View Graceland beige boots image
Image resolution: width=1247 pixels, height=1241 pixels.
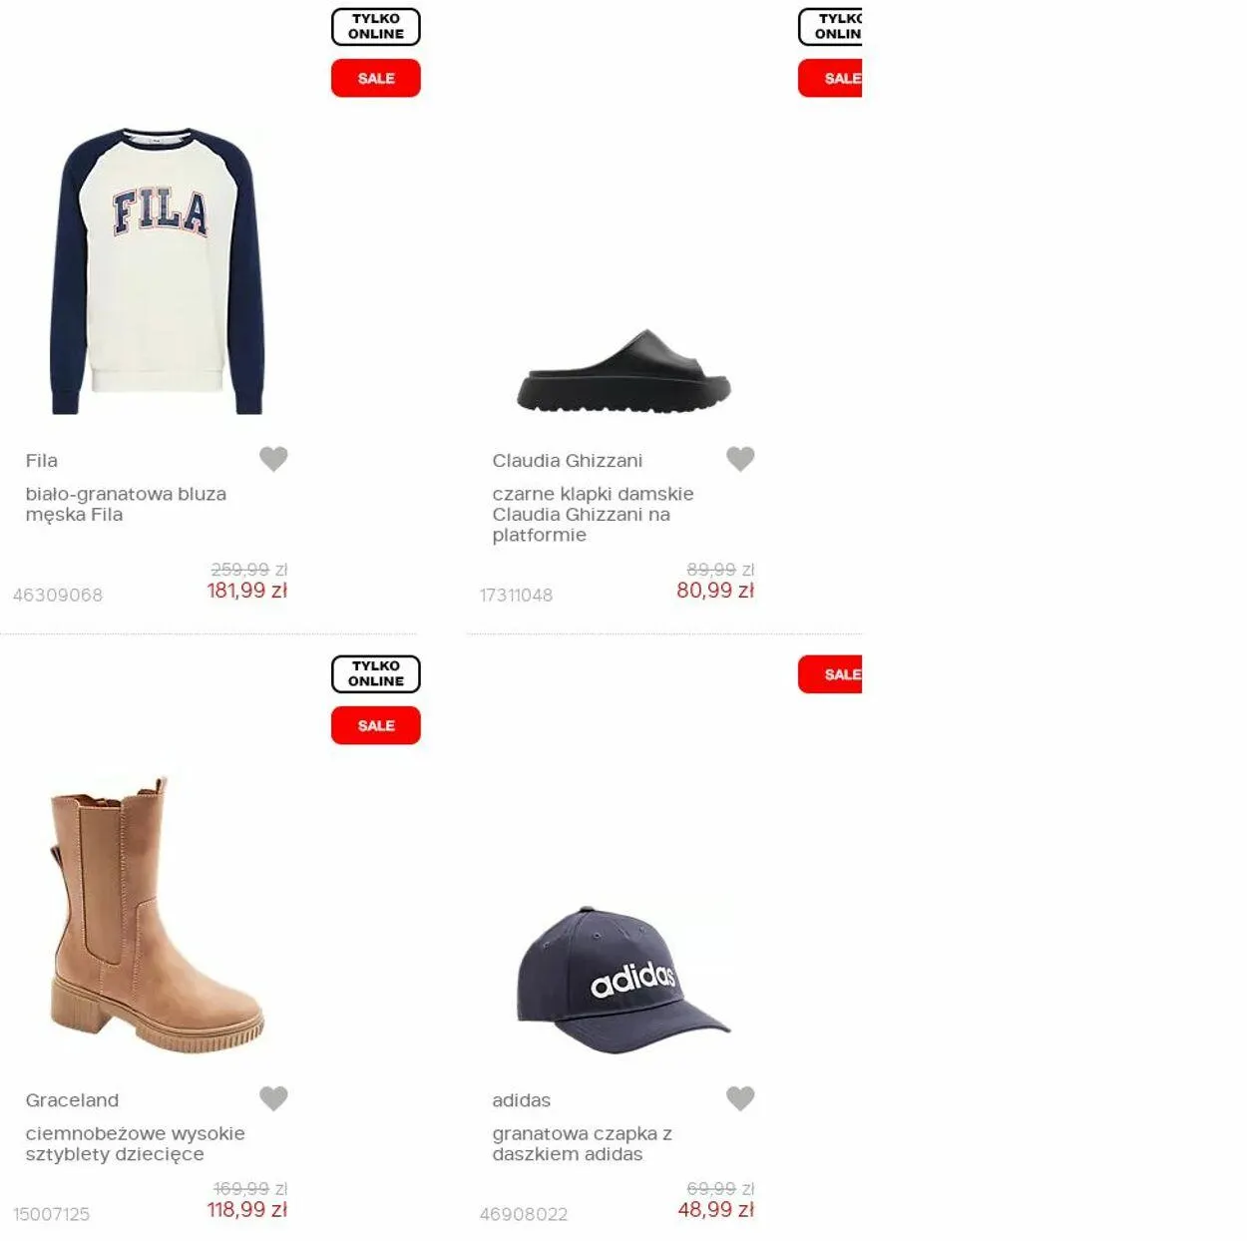point(157,915)
